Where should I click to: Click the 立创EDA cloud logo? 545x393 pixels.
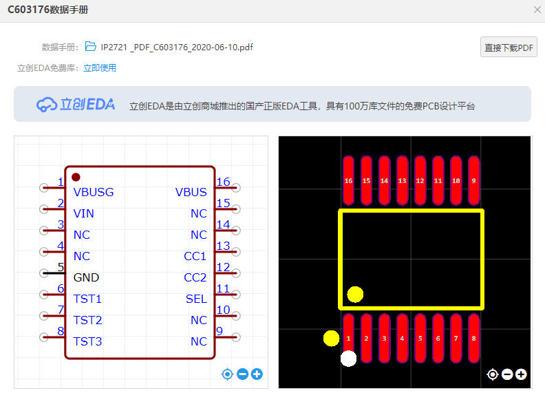pos(76,105)
